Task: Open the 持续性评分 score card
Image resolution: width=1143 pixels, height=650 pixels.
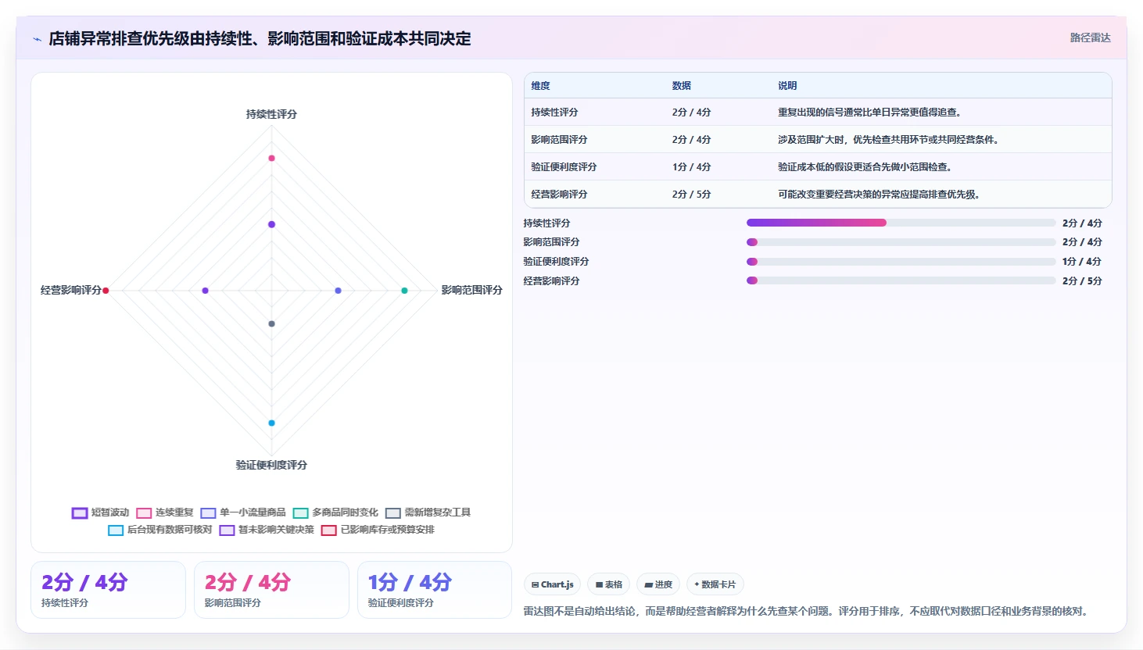Action: [x=109, y=590]
